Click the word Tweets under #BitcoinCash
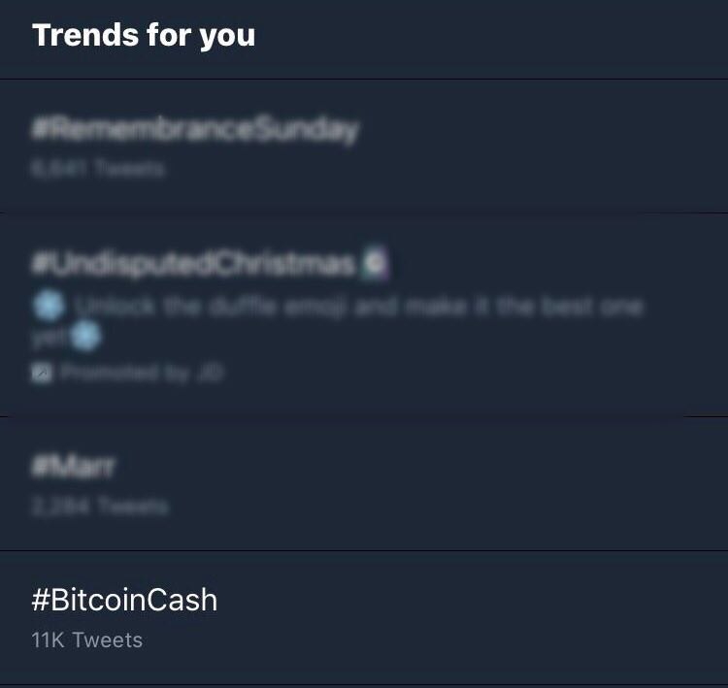 coord(108,640)
